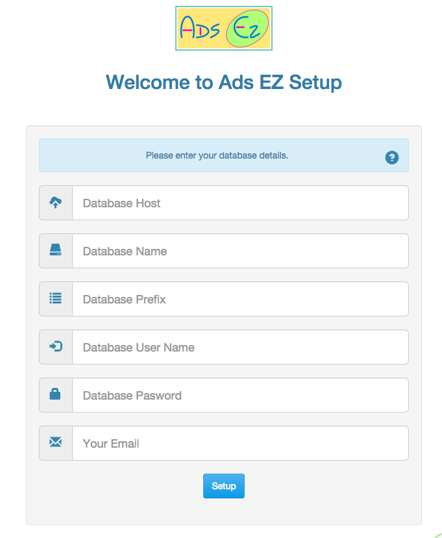Focus the Database Pasword field

240,395
